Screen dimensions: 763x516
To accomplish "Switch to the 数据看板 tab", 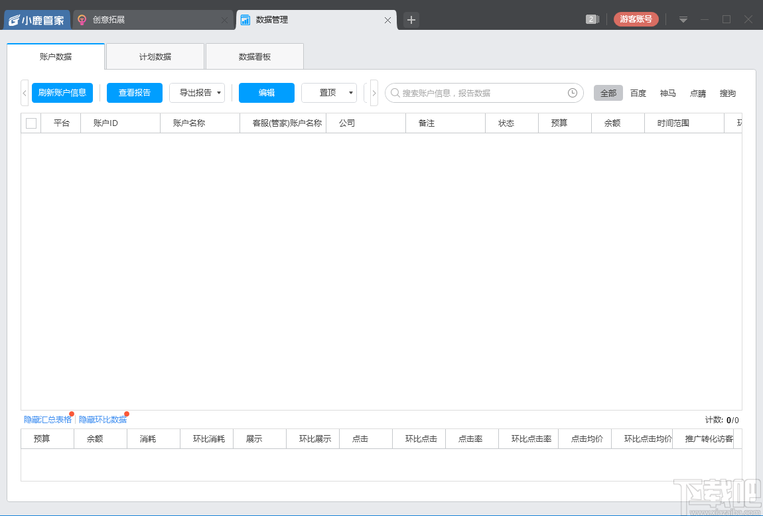I will point(255,56).
